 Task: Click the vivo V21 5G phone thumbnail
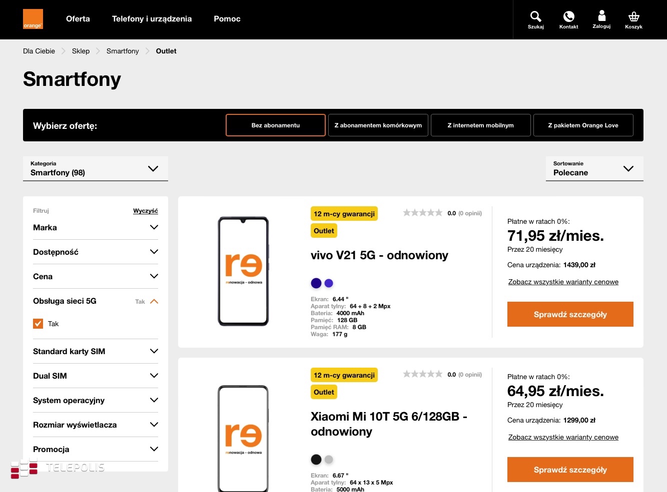click(243, 271)
